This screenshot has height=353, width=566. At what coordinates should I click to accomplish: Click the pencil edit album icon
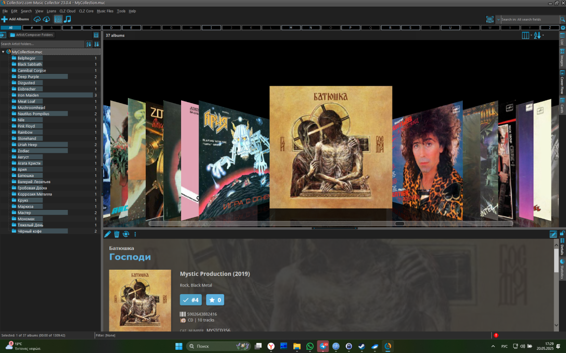click(108, 234)
